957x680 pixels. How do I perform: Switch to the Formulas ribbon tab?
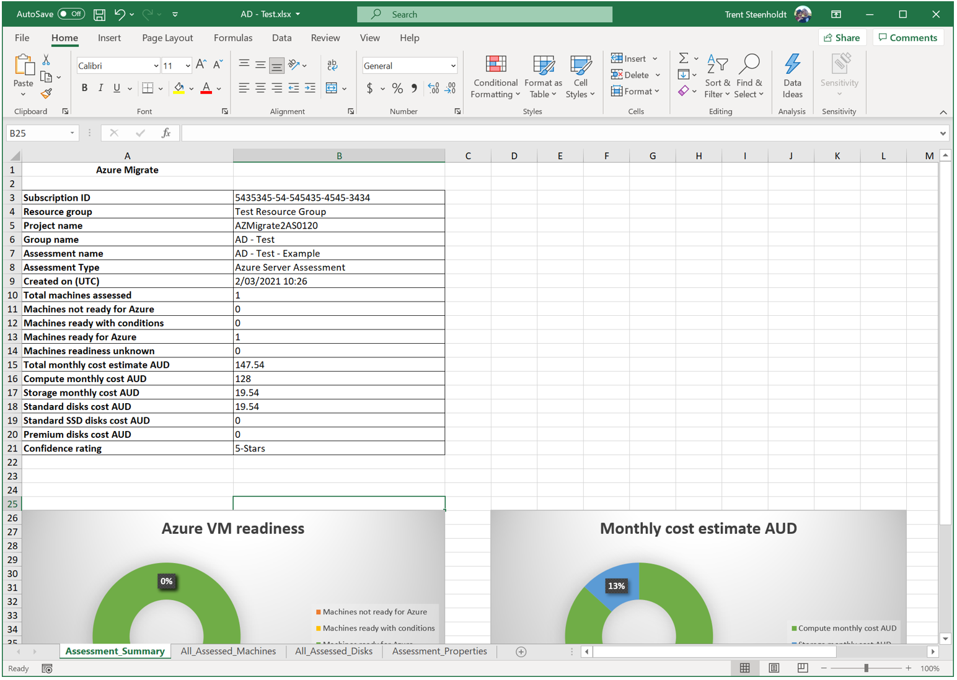click(233, 38)
